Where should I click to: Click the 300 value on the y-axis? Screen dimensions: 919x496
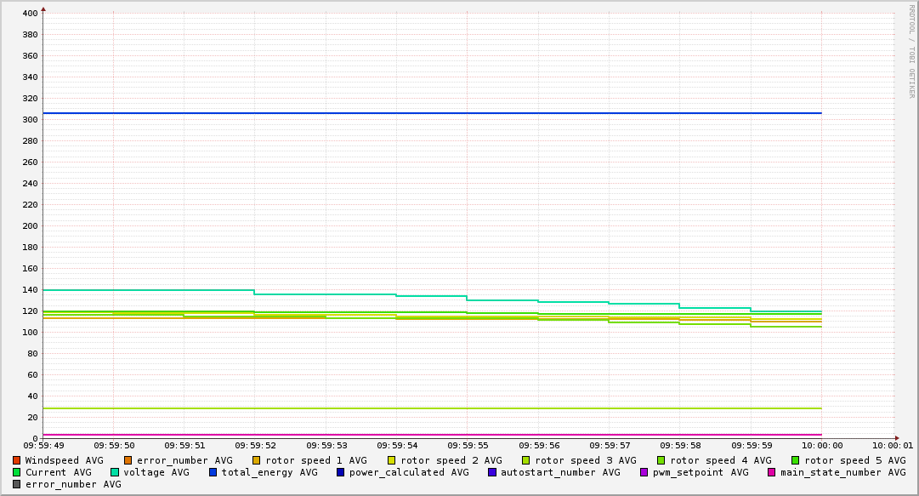click(30, 120)
